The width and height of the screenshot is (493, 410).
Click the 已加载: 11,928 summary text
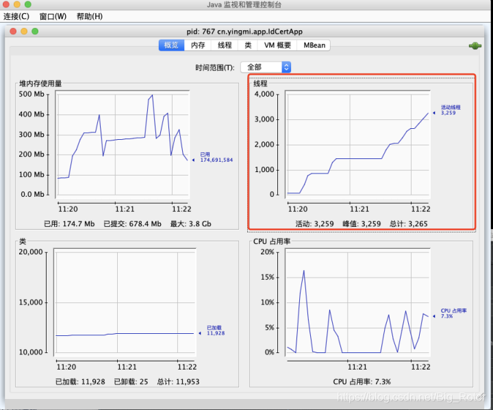point(80,382)
